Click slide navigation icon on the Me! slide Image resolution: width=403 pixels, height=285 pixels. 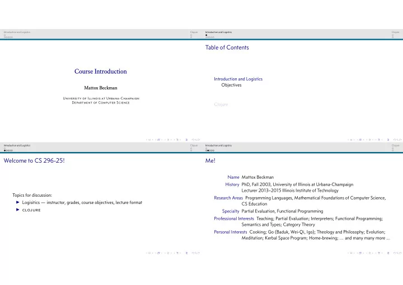click(x=351, y=253)
